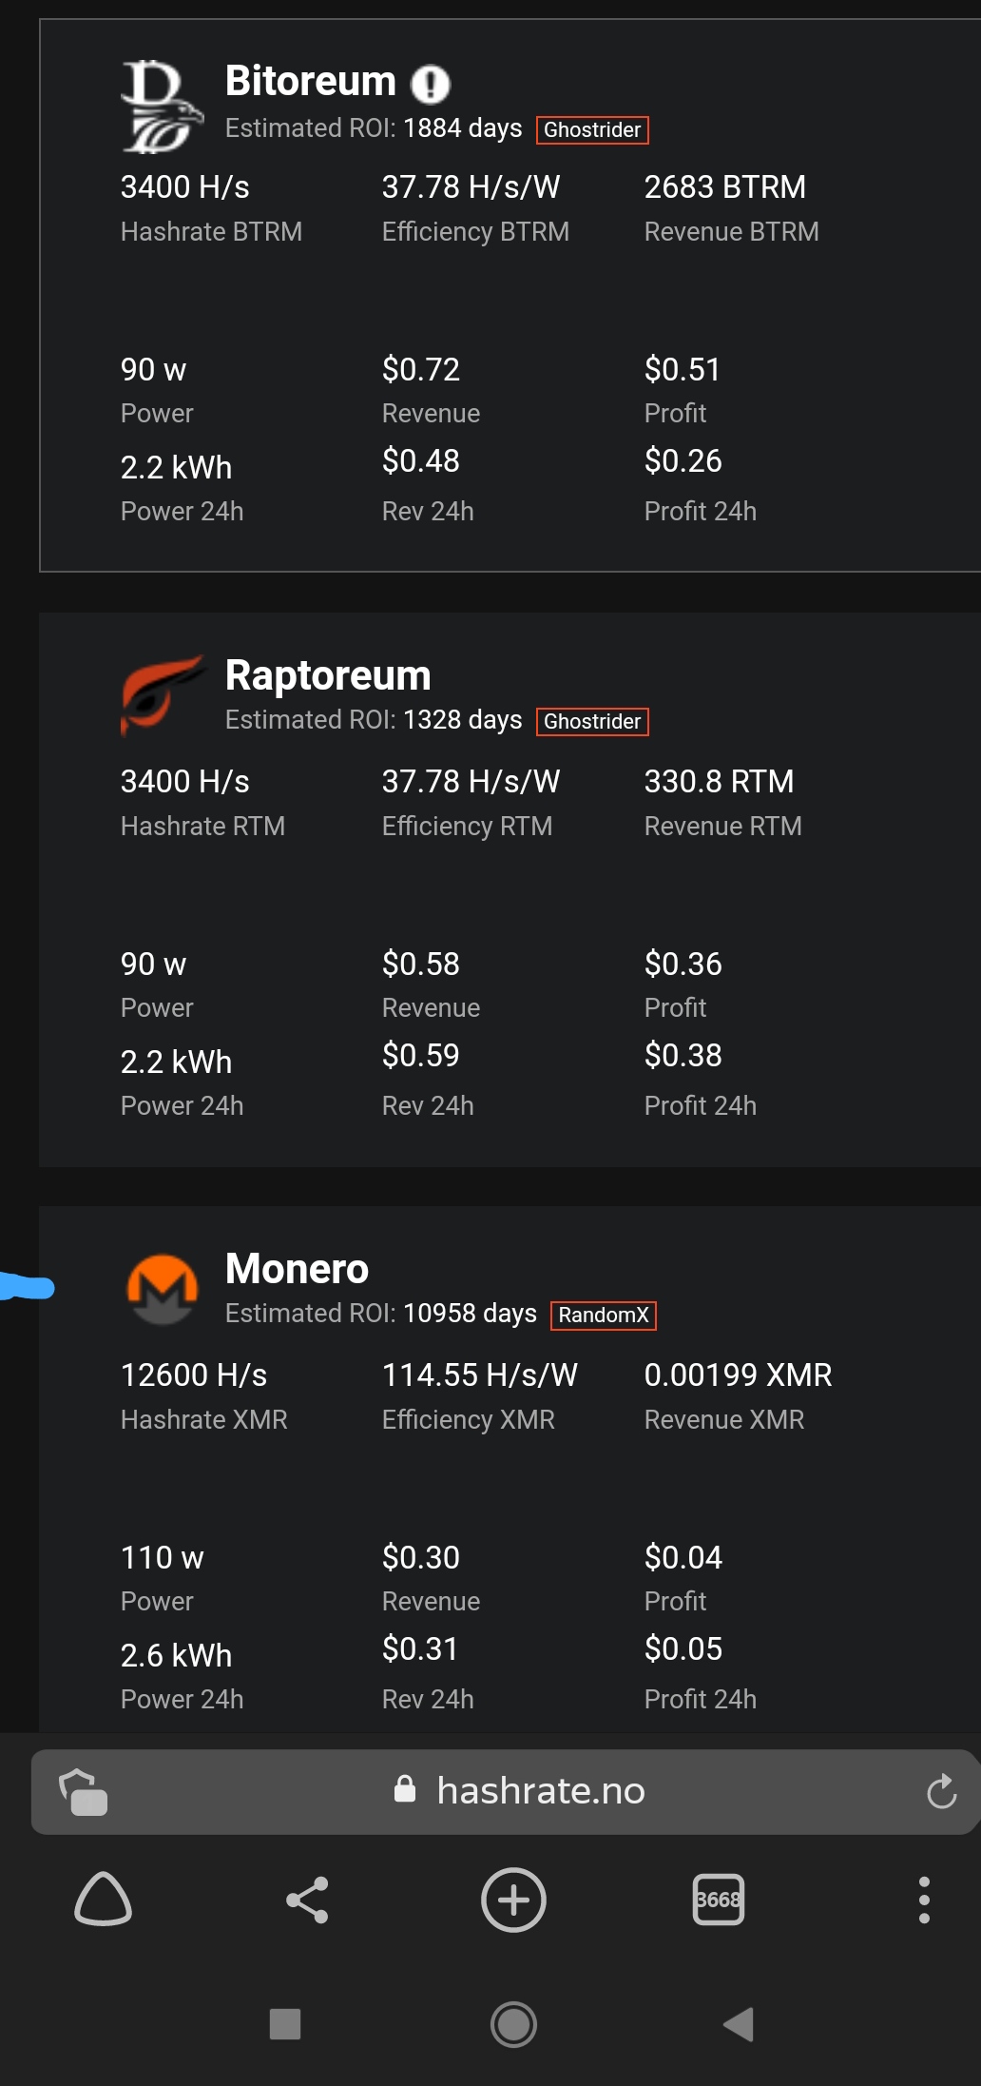This screenshot has height=2086, width=981.
Task: Select the Ghostrider tag under Bitoreum
Action: (592, 130)
